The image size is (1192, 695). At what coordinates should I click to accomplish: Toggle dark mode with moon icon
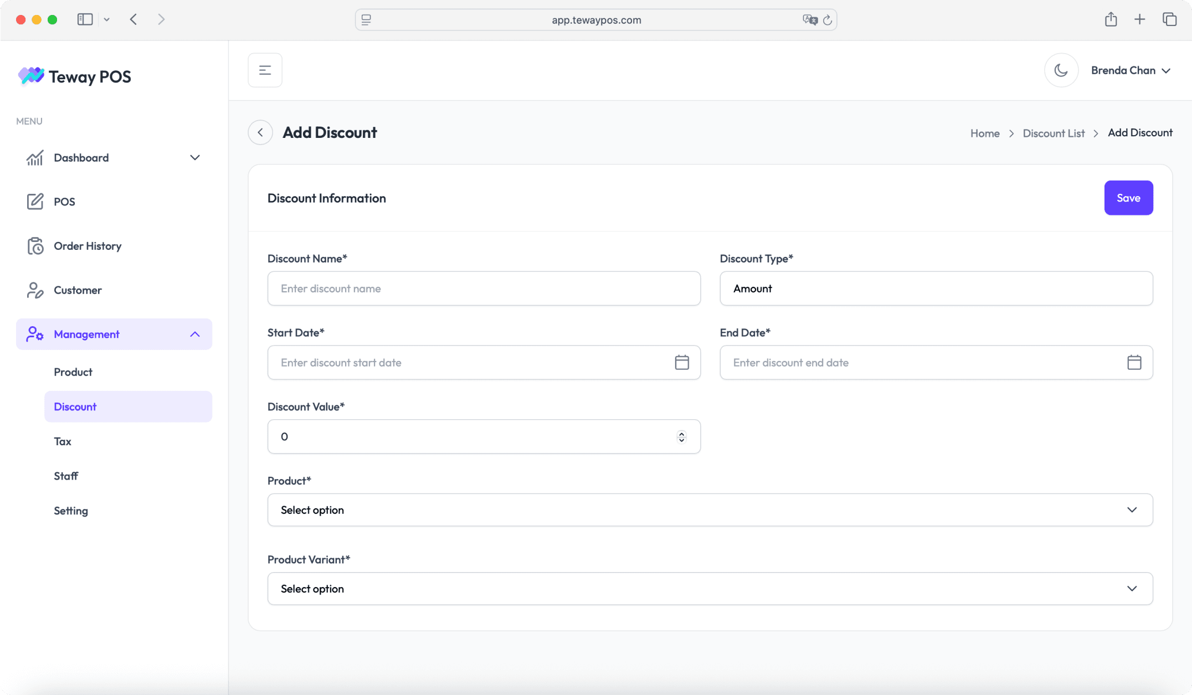point(1061,70)
